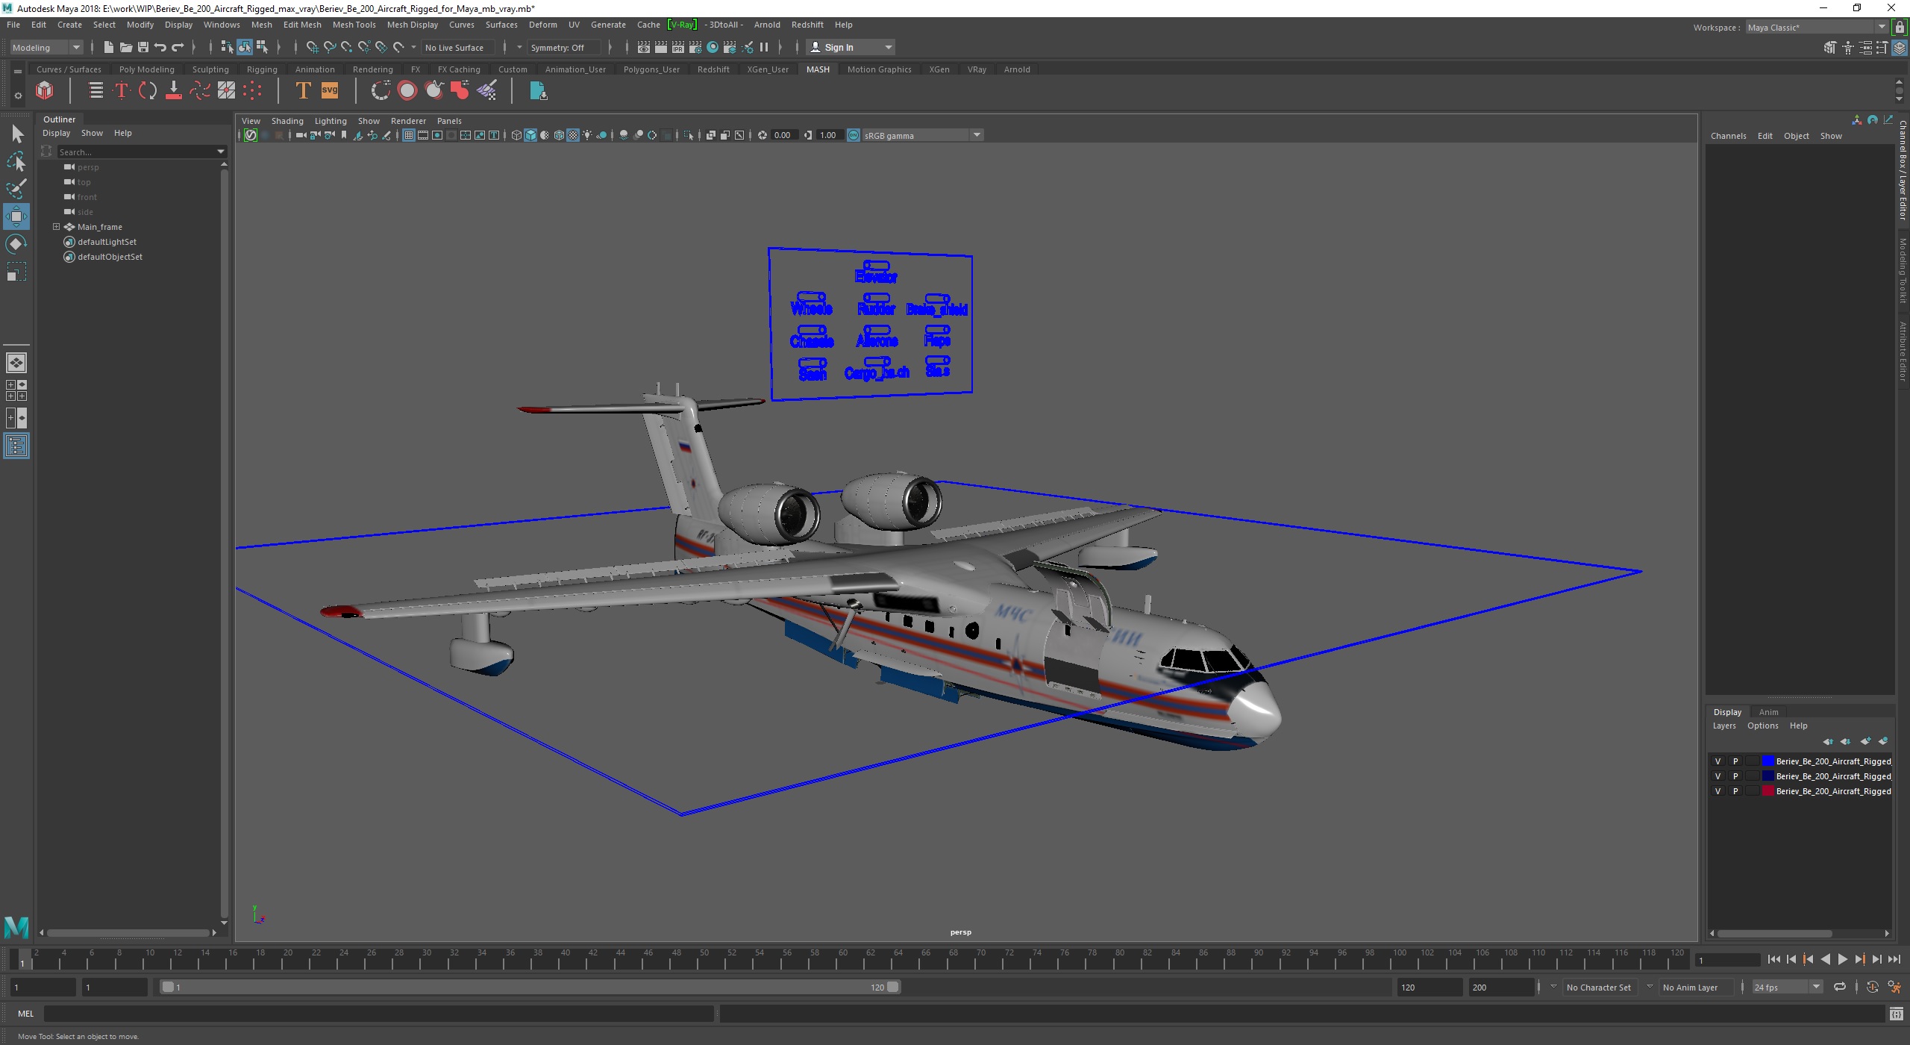Select the Rotate tool in the toolbox
Viewport: 1910px width, 1045px height.
pos(16,244)
